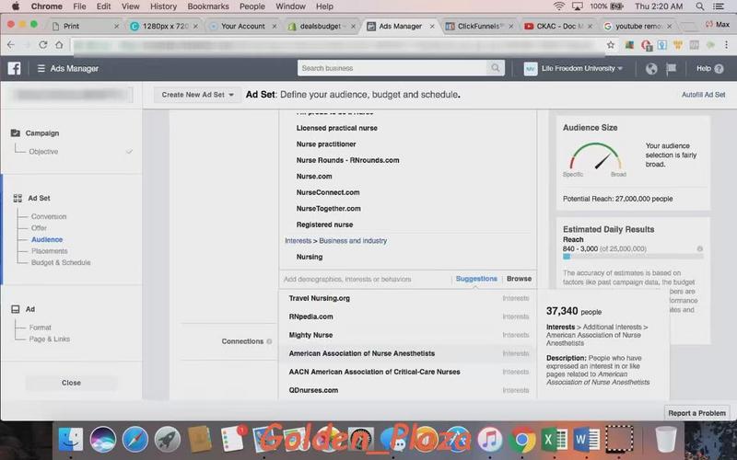
Task: Select AACN American Association of Critical-Care Nurses
Action: point(408,372)
